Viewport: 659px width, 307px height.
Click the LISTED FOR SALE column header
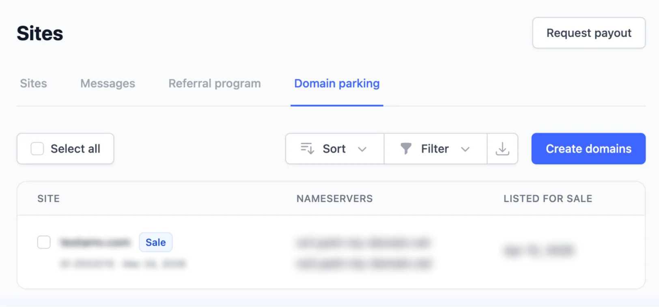(x=548, y=199)
